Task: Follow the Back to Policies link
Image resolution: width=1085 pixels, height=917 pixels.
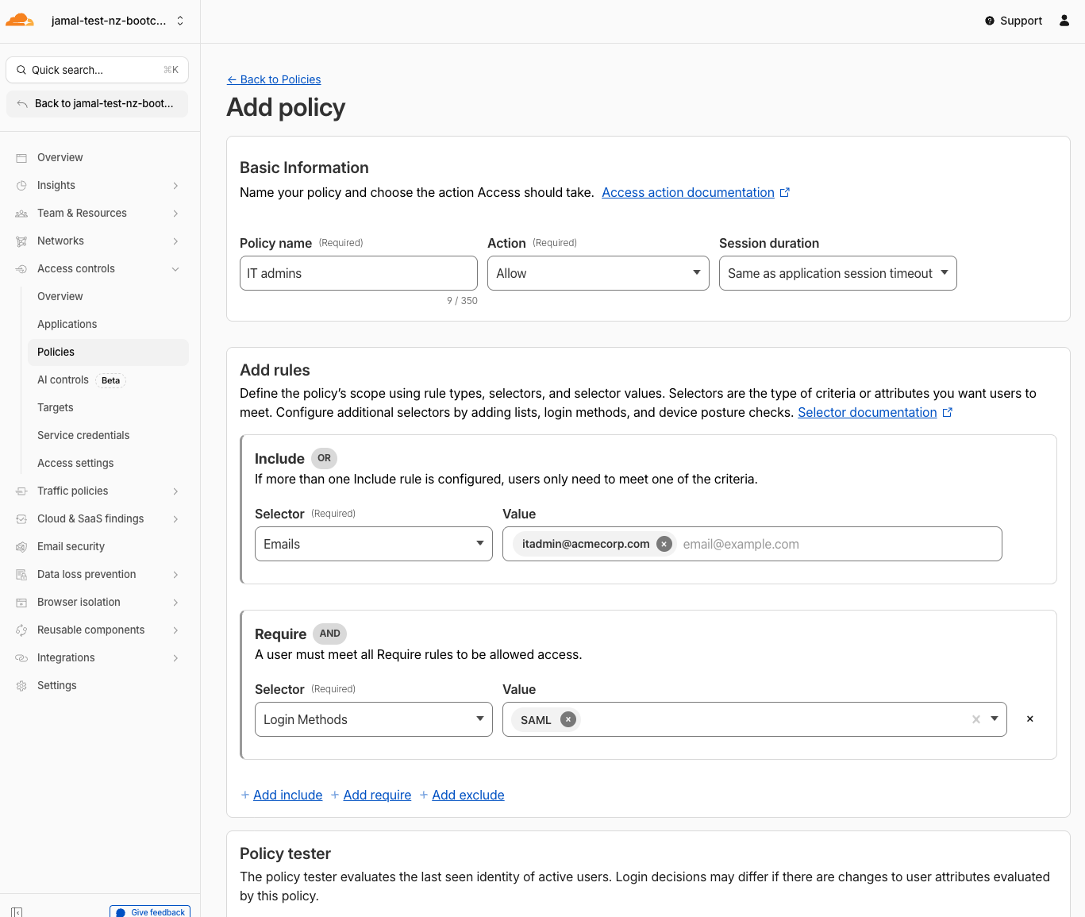Action: [274, 79]
